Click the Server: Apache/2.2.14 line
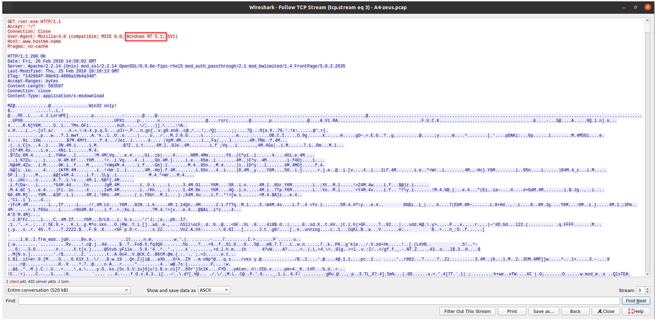 coord(176,66)
